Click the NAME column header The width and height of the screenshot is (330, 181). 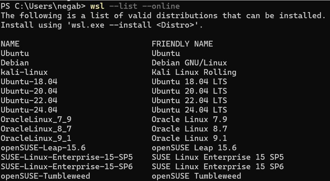tap(10, 44)
